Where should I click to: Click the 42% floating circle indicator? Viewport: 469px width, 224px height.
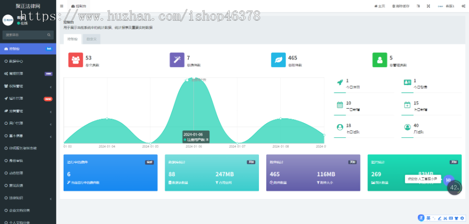454,188
